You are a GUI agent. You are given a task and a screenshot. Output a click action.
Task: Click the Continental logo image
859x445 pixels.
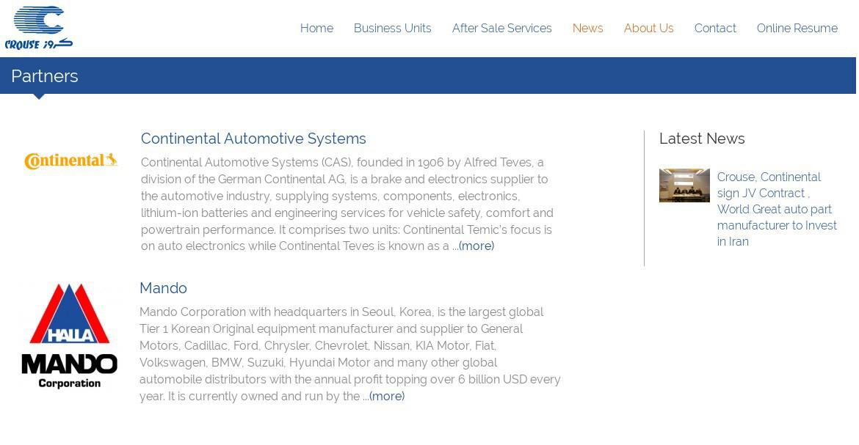click(x=70, y=161)
